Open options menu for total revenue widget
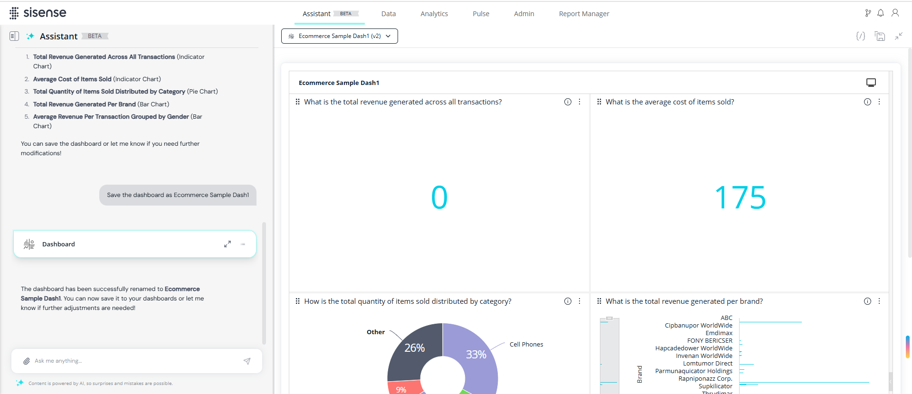Image resolution: width=912 pixels, height=394 pixels. click(579, 102)
